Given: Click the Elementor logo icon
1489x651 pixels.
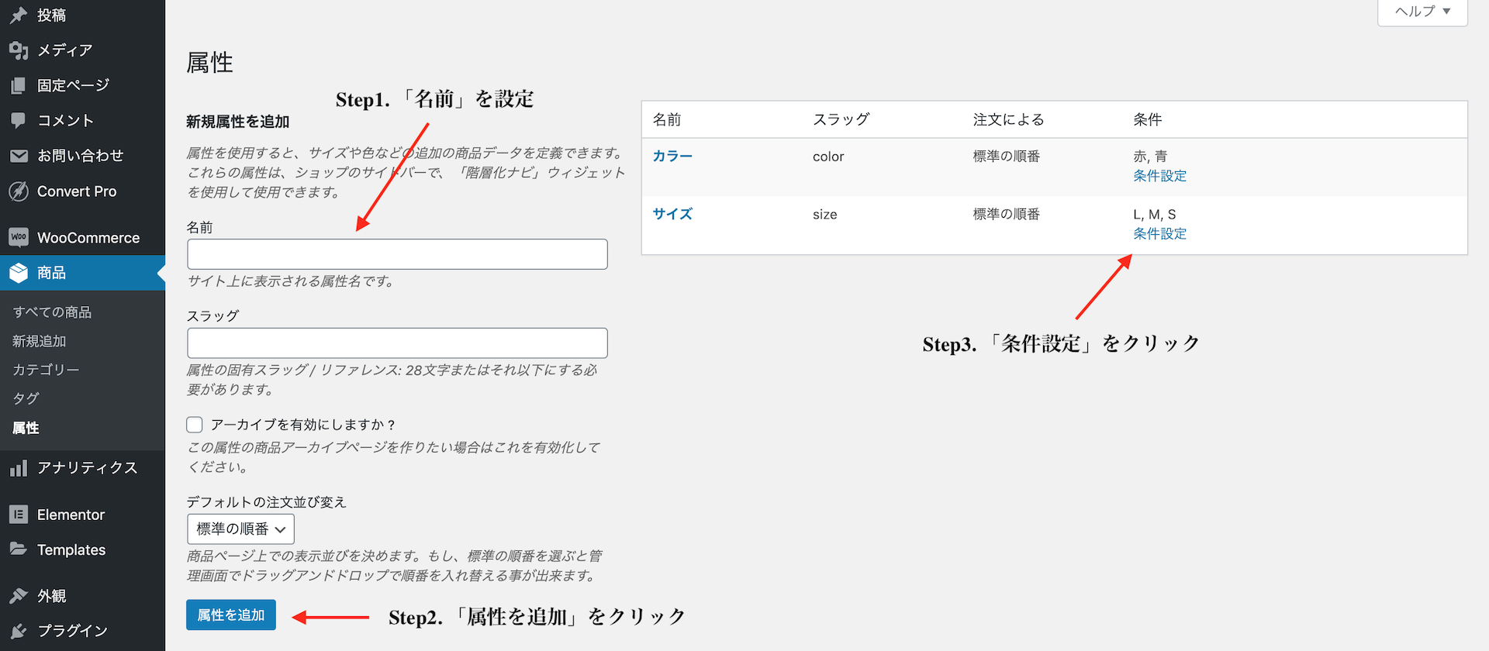Looking at the screenshot, I should coord(19,515).
